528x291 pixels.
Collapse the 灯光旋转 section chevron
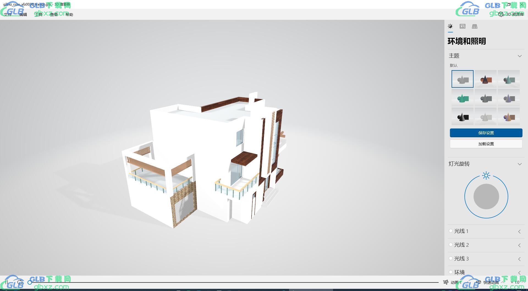[x=519, y=164]
